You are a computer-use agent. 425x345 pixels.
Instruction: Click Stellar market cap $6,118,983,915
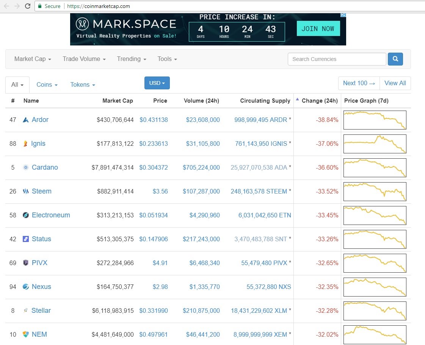[113, 311]
